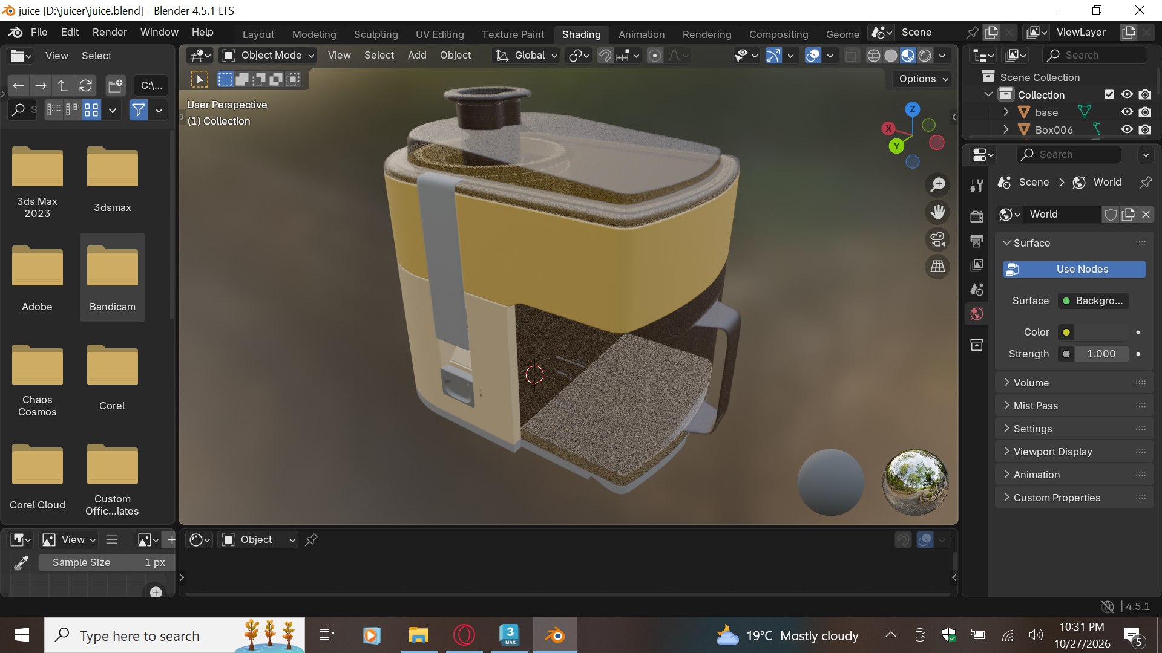1162x653 pixels.
Task: Toggle show gizmo button
Action: click(x=773, y=56)
